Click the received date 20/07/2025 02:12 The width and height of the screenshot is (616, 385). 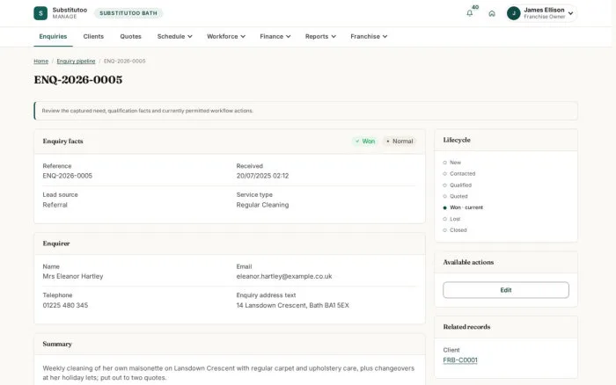(x=262, y=176)
